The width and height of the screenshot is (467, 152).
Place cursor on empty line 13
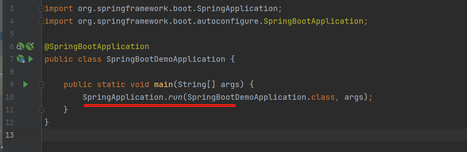(254, 135)
